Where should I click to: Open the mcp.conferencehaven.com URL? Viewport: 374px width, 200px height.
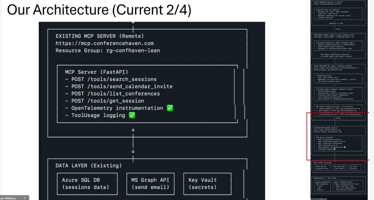click(x=104, y=43)
